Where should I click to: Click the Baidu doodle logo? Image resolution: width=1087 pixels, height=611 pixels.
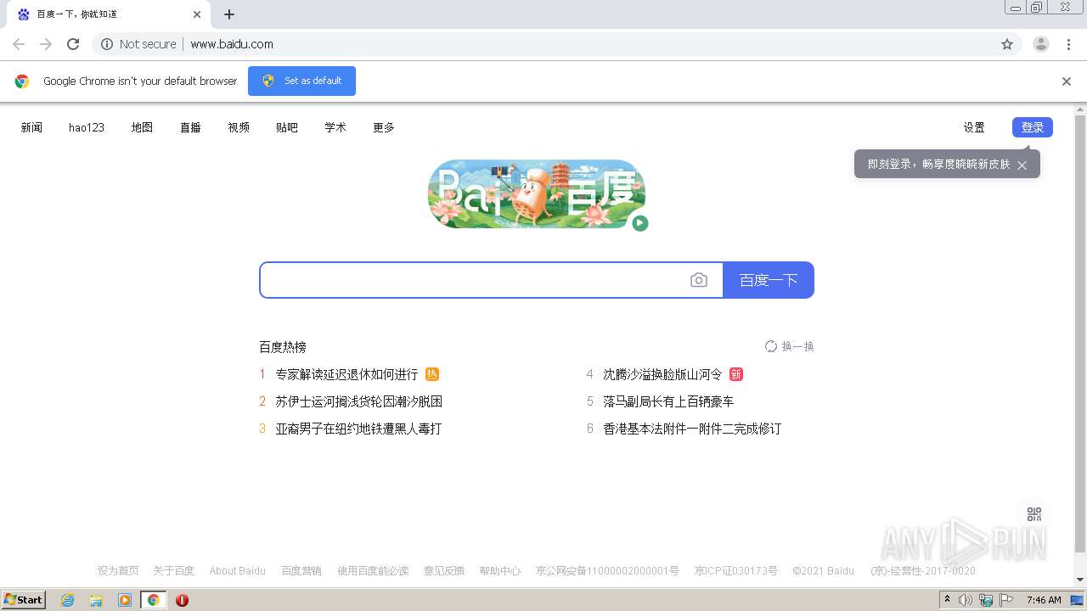(537, 193)
